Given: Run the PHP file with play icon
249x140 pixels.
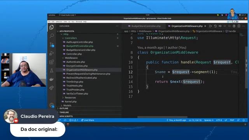Looking at the screenshot, I should [210, 26].
